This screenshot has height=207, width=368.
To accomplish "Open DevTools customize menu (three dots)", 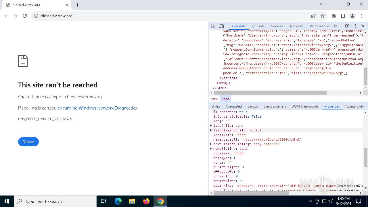I will pyautogui.click(x=355, y=26).
